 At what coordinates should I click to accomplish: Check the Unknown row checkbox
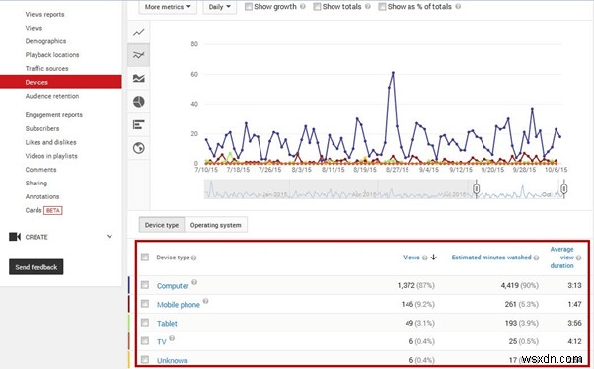pyautogui.click(x=145, y=359)
